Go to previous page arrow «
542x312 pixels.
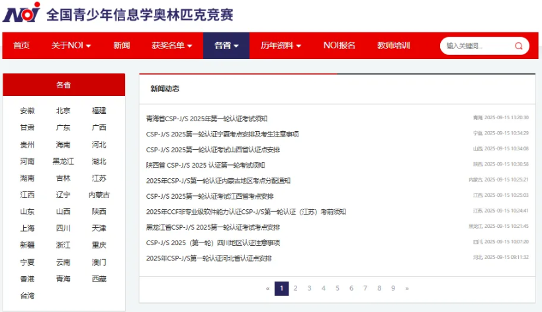pos(267,288)
